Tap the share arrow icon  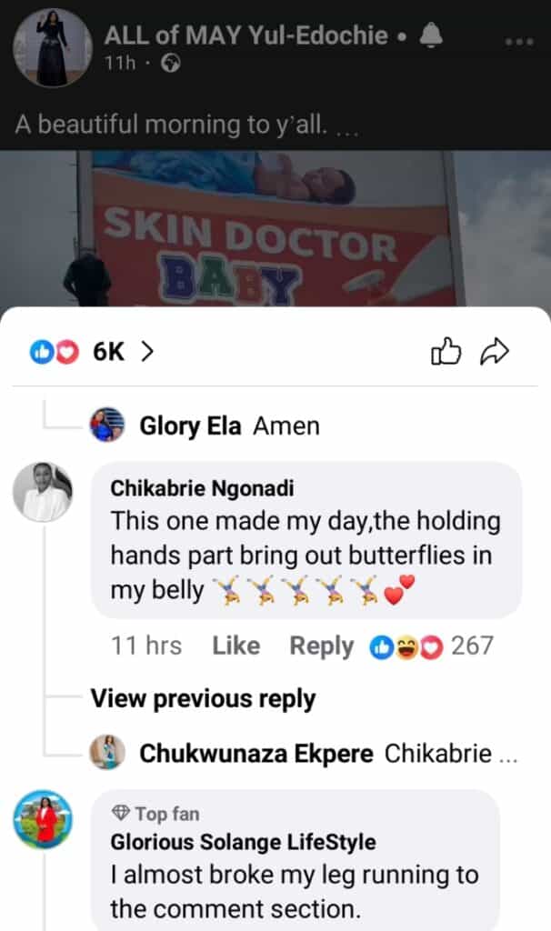pos(495,352)
